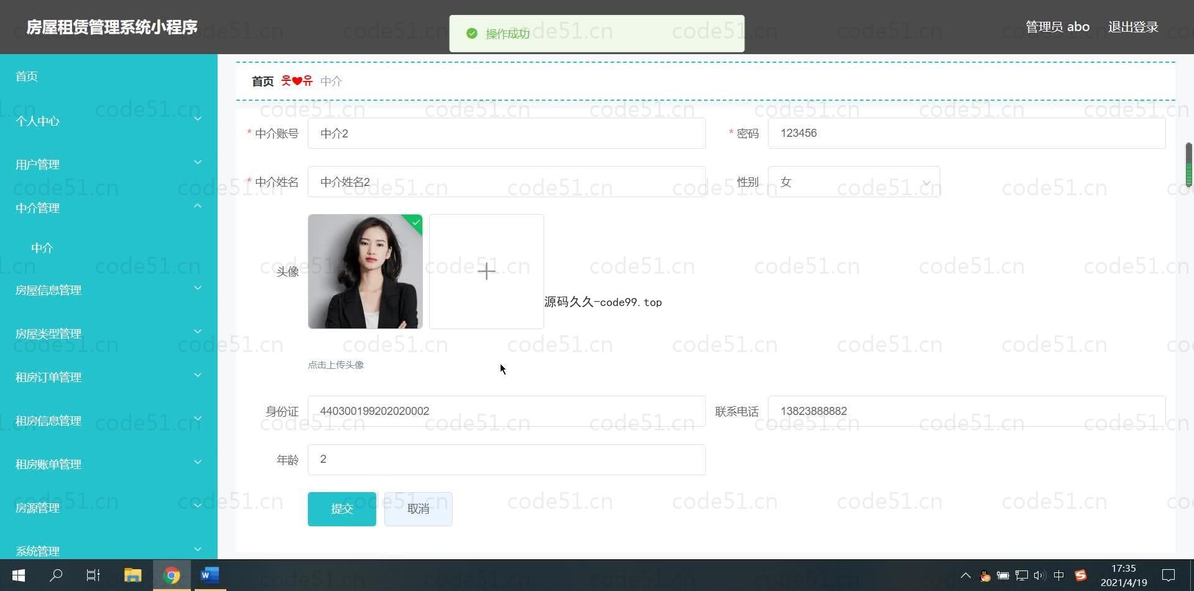Toggle Chinese input mode indicator
This screenshot has height=591, width=1194.
coord(1059,576)
